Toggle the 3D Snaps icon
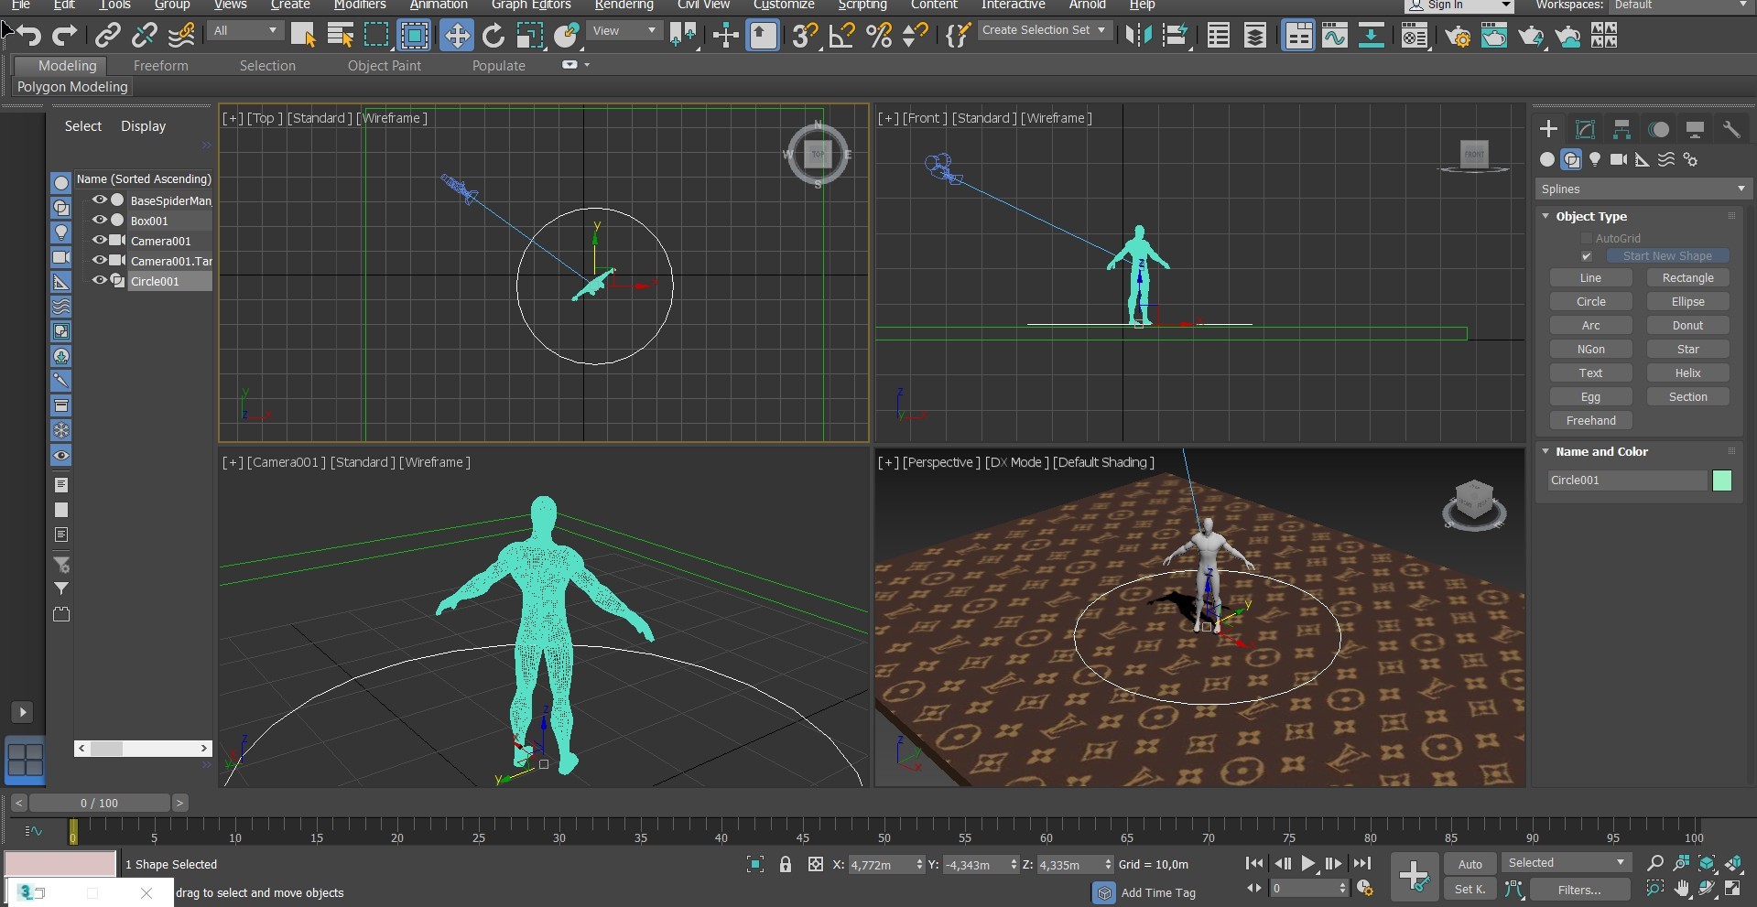This screenshot has height=907, width=1757. (x=805, y=36)
